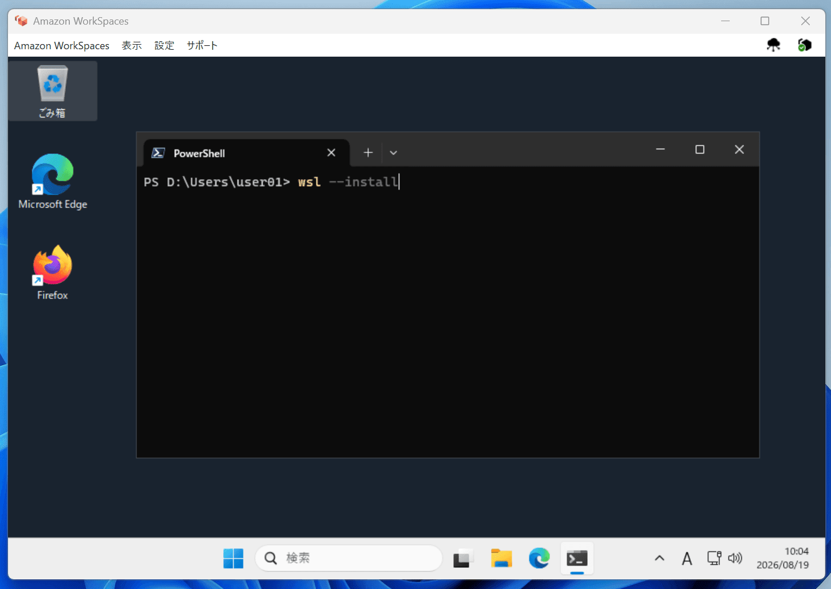Click the Terminal icon in the taskbar
Image resolution: width=831 pixels, height=589 pixels.
tap(577, 558)
